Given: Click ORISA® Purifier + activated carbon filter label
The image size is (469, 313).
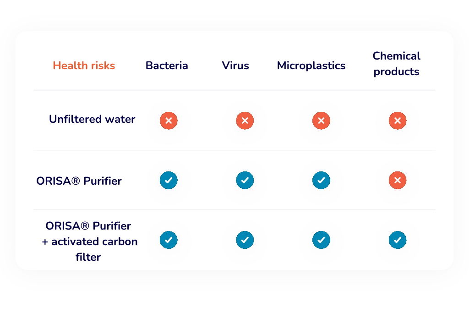Looking at the screenshot, I should (x=89, y=241).
